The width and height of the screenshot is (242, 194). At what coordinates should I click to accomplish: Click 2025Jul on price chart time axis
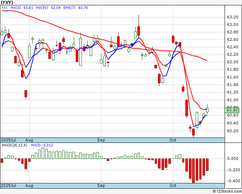pos(9,140)
